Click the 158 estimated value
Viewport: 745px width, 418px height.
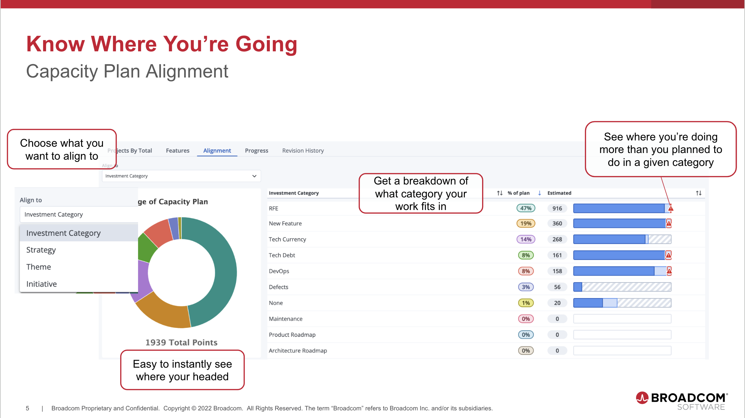click(557, 271)
